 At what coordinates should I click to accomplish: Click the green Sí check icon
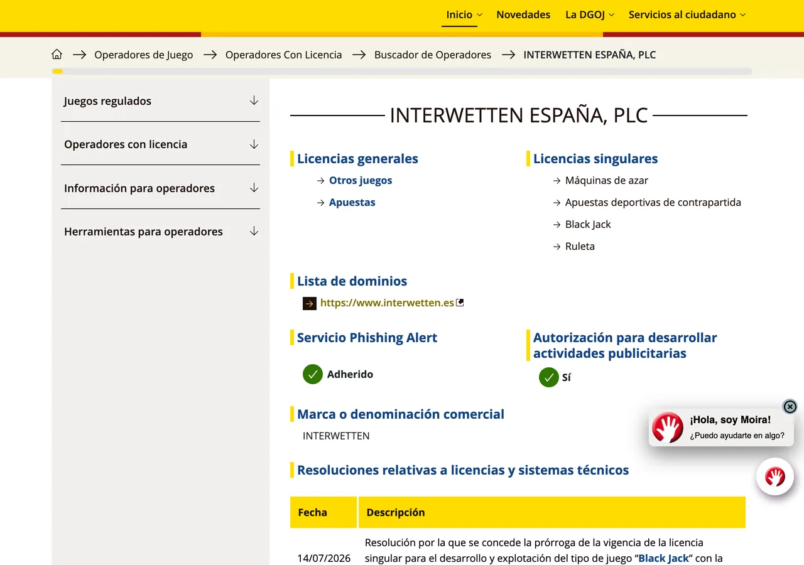point(549,377)
